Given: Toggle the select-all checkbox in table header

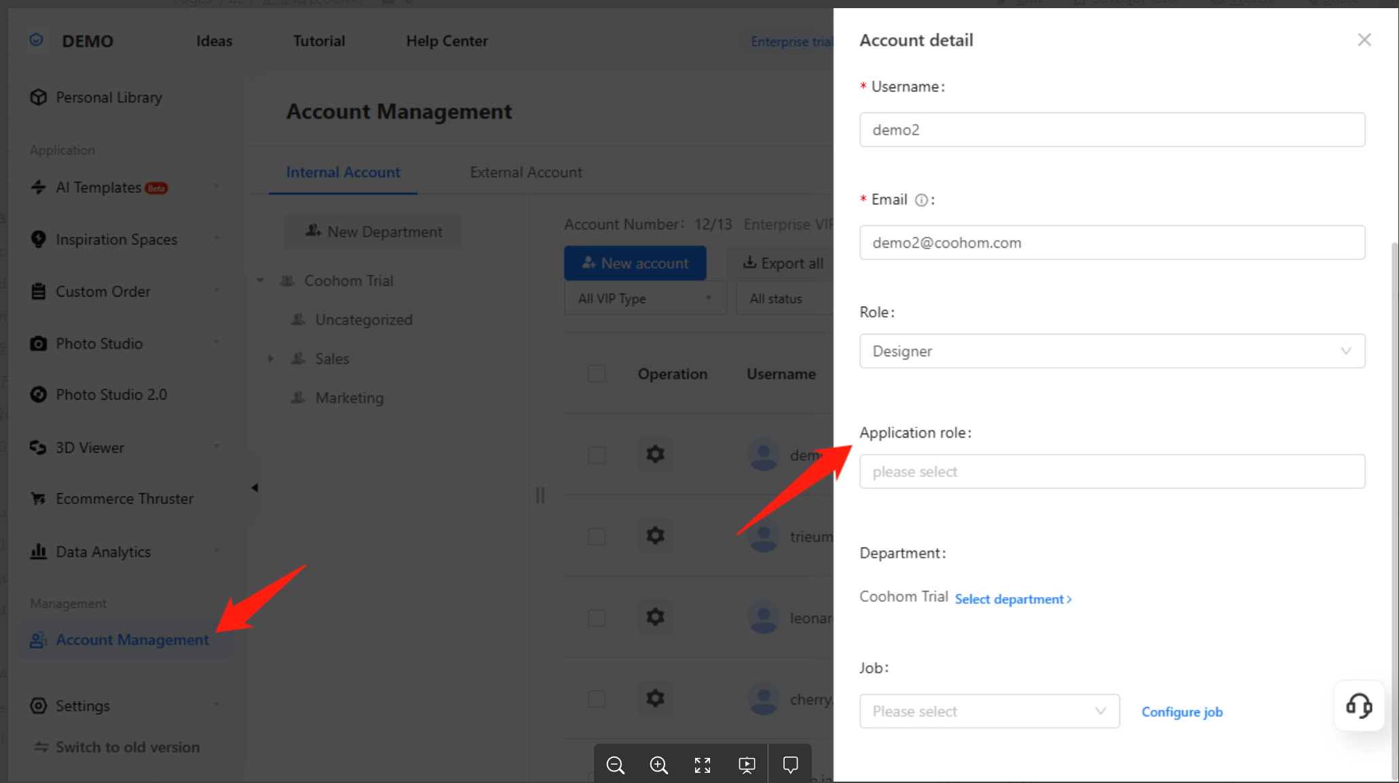Looking at the screenshot, I should point(597,374).
